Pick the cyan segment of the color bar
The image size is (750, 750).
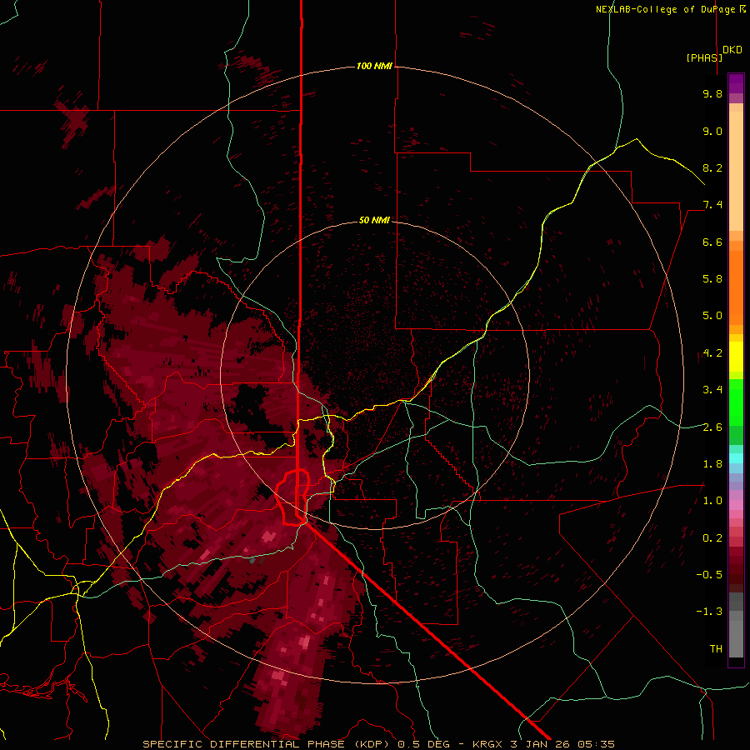[x=736, y=458]
